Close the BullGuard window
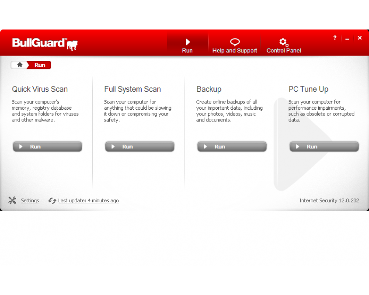The image size is (369, 295). (359, 38)
